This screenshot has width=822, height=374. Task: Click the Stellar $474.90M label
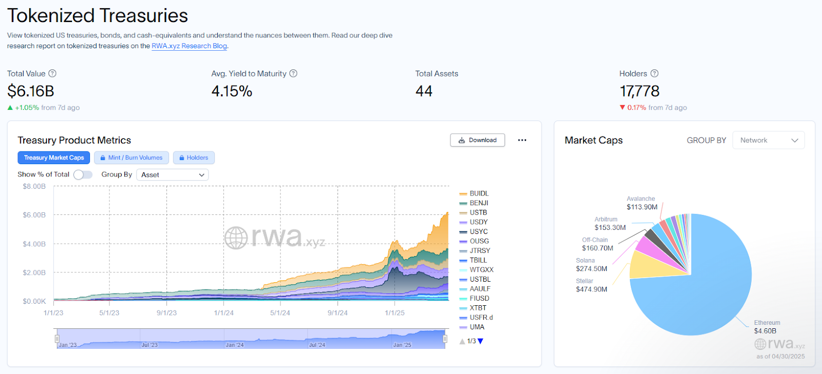(591, 285)
